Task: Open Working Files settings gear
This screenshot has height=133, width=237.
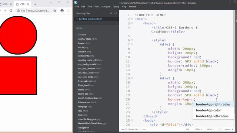Action: [x=111, y=13]
